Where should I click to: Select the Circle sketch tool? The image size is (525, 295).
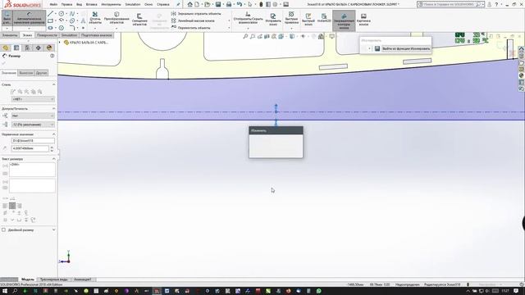(62, 14)
